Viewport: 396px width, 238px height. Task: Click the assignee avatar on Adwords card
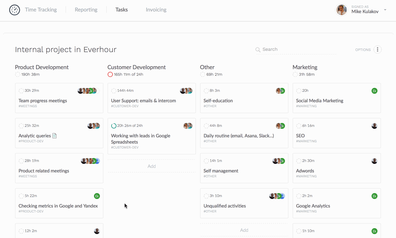pos(374,161)
